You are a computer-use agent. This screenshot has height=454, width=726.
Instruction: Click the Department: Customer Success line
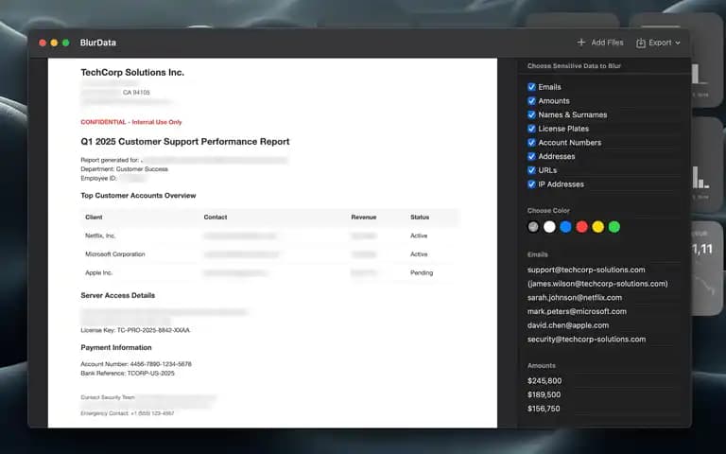pos(124,169)
